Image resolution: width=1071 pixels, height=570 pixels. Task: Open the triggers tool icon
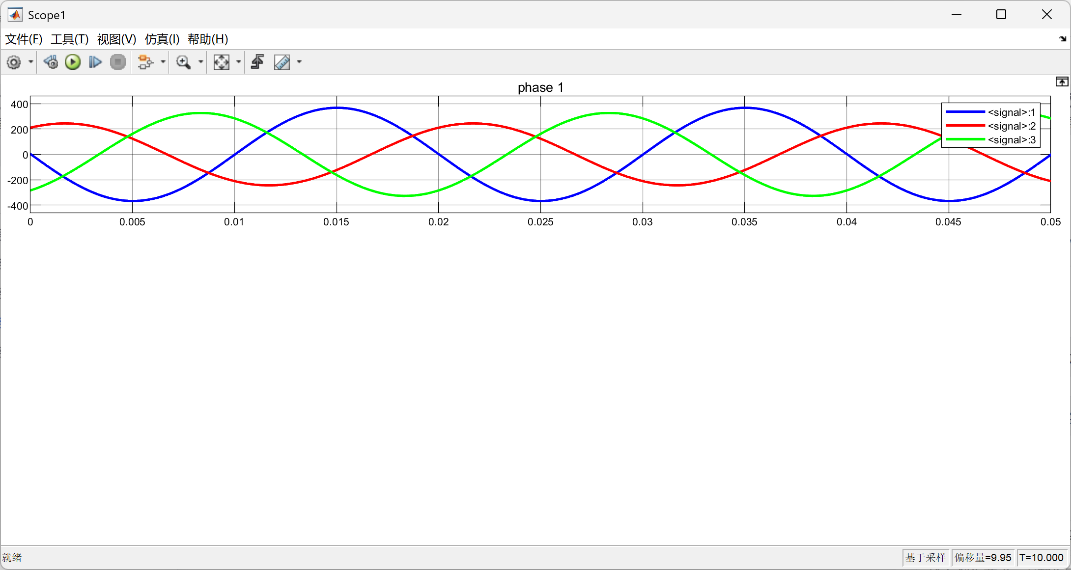pyautogui.click(x=257, y=62)
